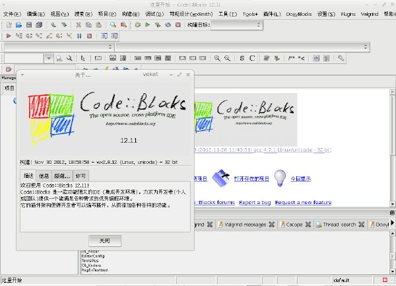Click the Undo arrow icon
This screenshot has height=286, width=396.
coord(53,24)
